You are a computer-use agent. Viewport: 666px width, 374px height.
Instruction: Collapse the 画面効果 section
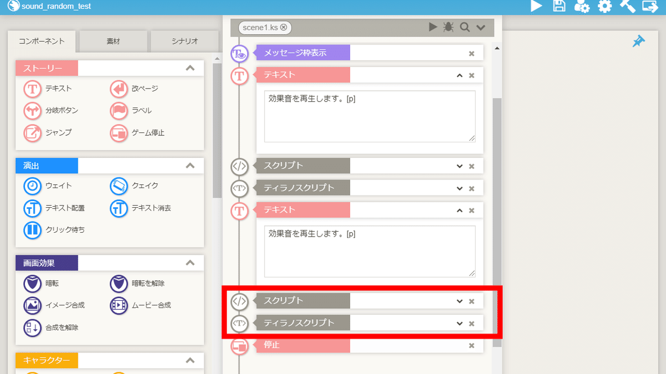(190, 263)
